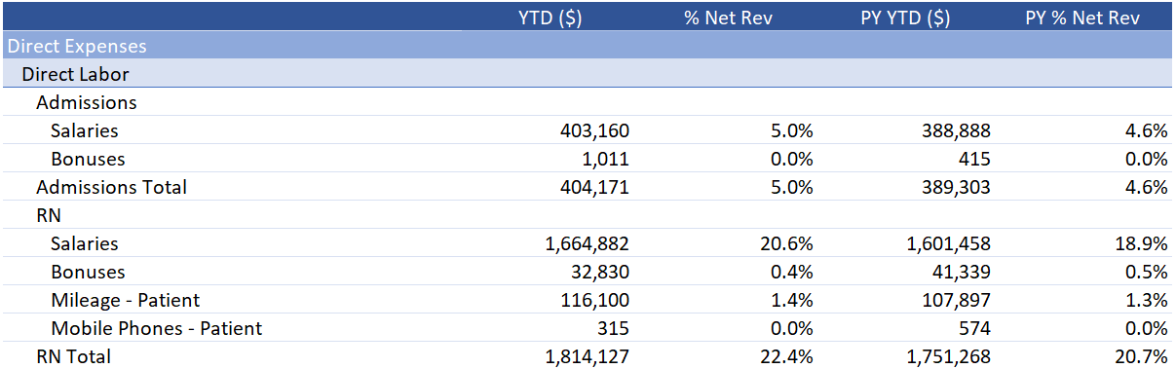Click the RN Total row label
Viewport: 1176px width, 369px height.
(74, 356)
